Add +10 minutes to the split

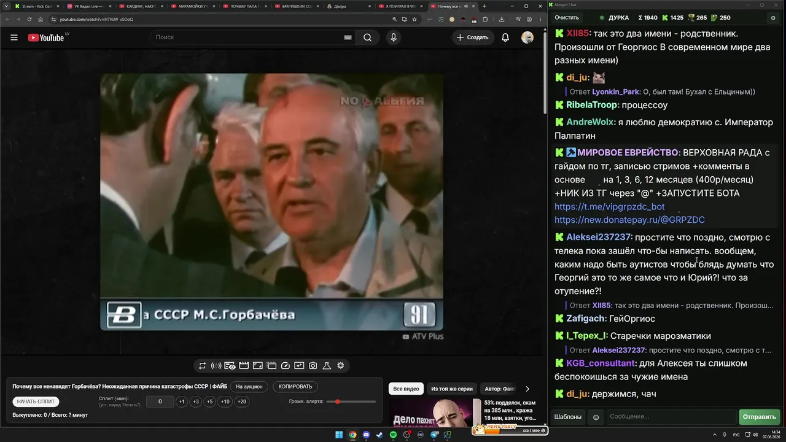pyautogui.click(x=225, y=401)
